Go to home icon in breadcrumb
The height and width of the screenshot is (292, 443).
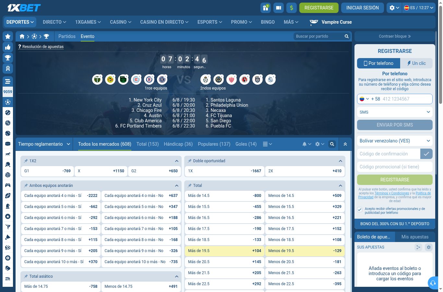[x=22, y=36]
